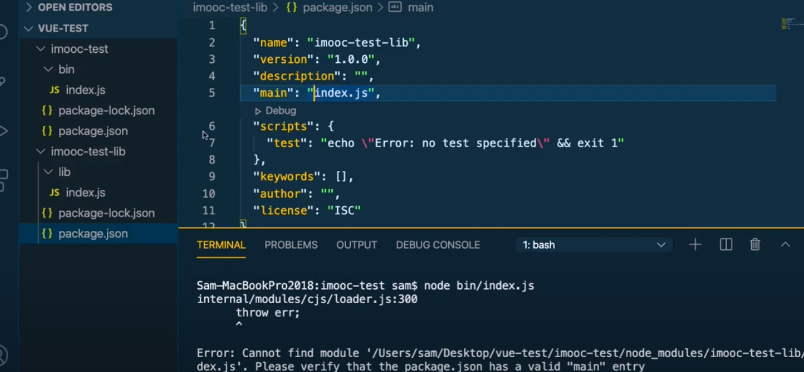Click package.json in the breadcrumb
Image resolution: width=804 pixels, height=372 pixels.
click(337, 8)
